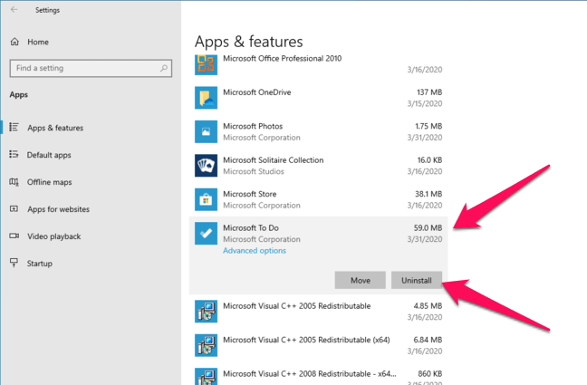Open the Home icon in sidebar
This screenshot has width=587, height=385.
tap(14, 42)
